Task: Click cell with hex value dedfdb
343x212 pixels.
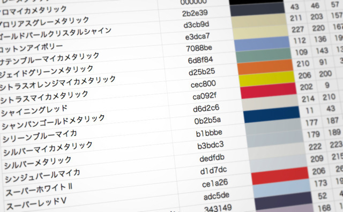Action: click(x=212, y=158)
